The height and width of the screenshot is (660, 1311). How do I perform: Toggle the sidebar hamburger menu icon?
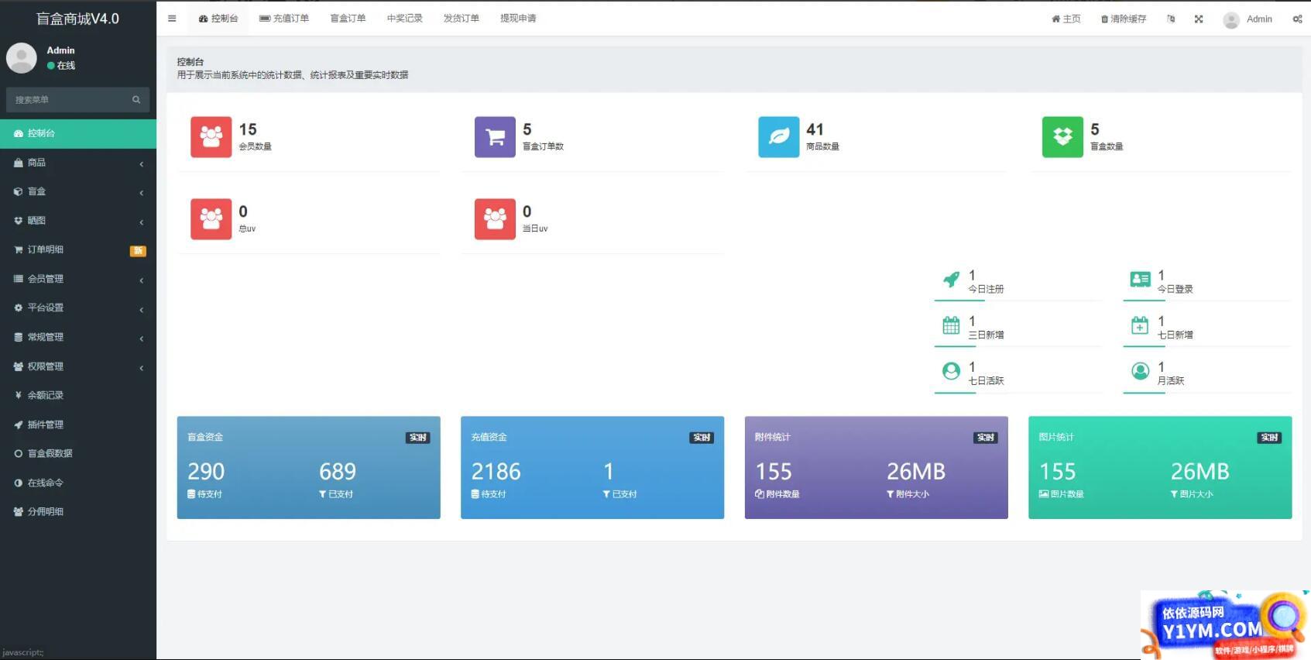(x=172, y=19)
